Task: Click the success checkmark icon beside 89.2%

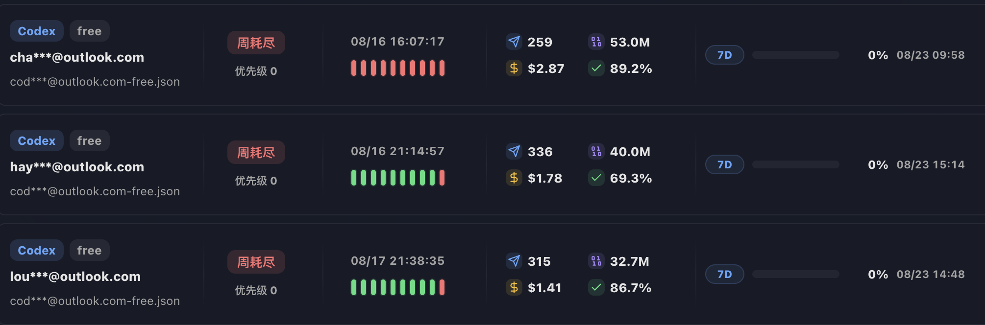Action: coord(596,68)
